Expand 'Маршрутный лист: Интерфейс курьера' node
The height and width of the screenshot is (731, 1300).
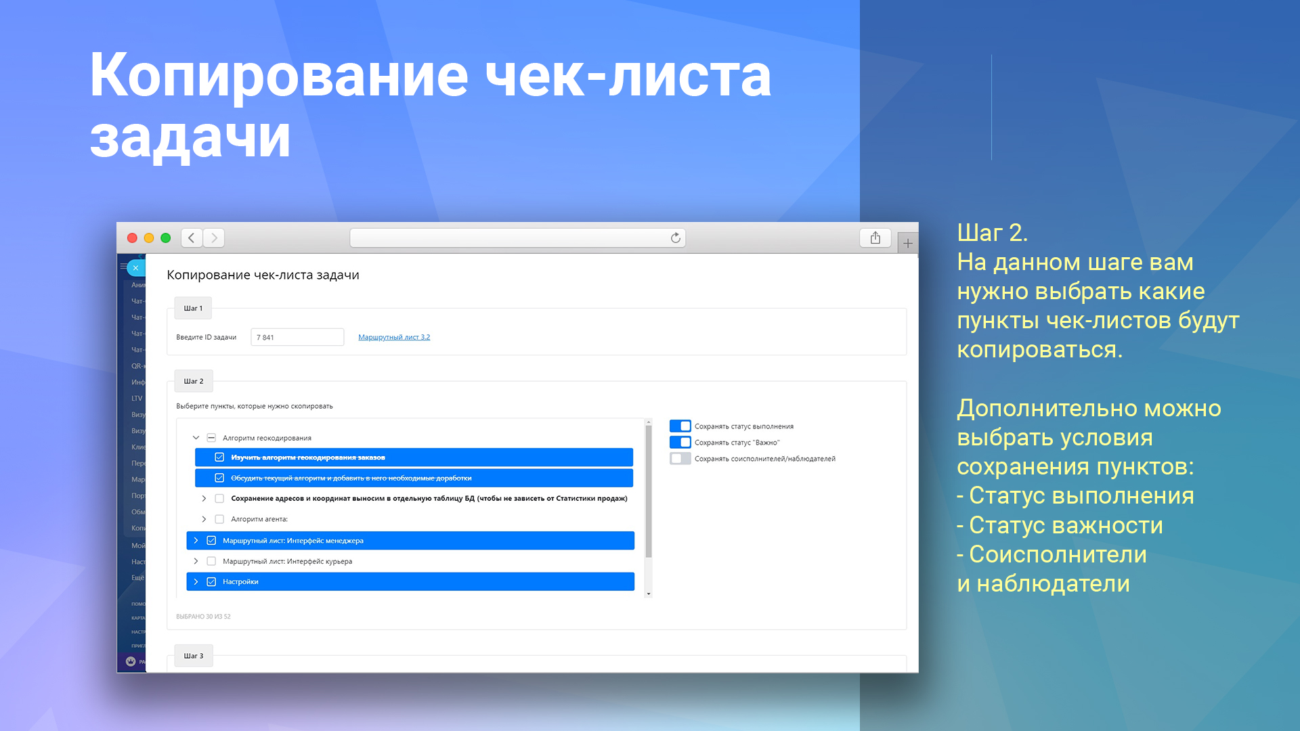coord(196,561)
